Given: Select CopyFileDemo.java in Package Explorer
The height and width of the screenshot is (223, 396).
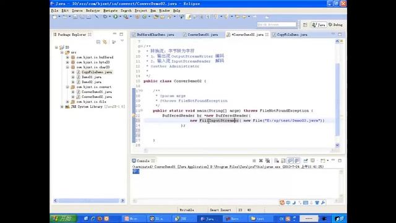Looking at the screenshot, I should point(97,72).
